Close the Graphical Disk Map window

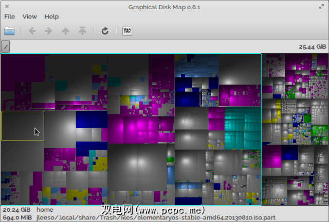pyautogui.click(x=7, y=7)
